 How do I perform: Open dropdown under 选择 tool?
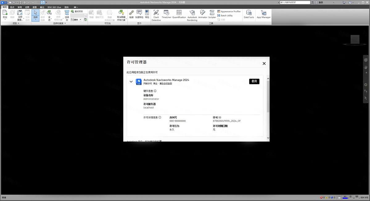(35, 20)
